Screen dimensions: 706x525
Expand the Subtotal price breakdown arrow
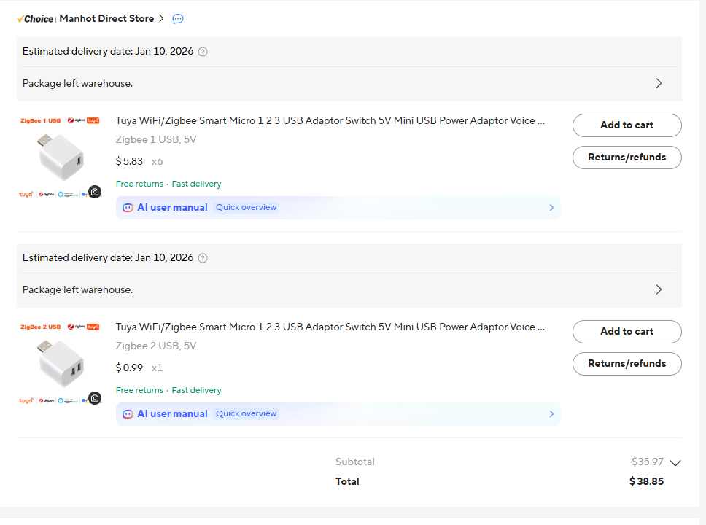[675, 462]
